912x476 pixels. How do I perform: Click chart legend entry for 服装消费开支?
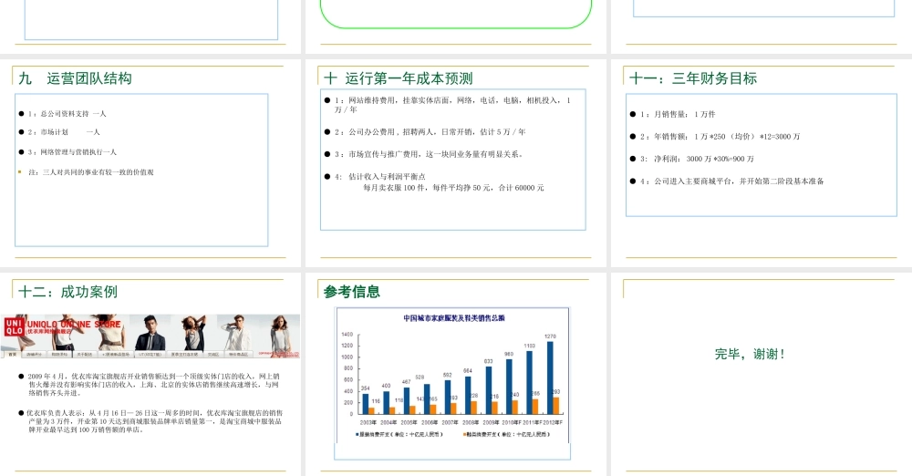click(399, 434)
